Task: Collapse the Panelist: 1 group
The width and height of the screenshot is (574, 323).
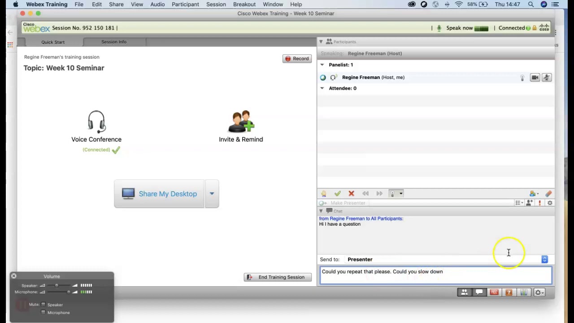Action: (322, 65)
